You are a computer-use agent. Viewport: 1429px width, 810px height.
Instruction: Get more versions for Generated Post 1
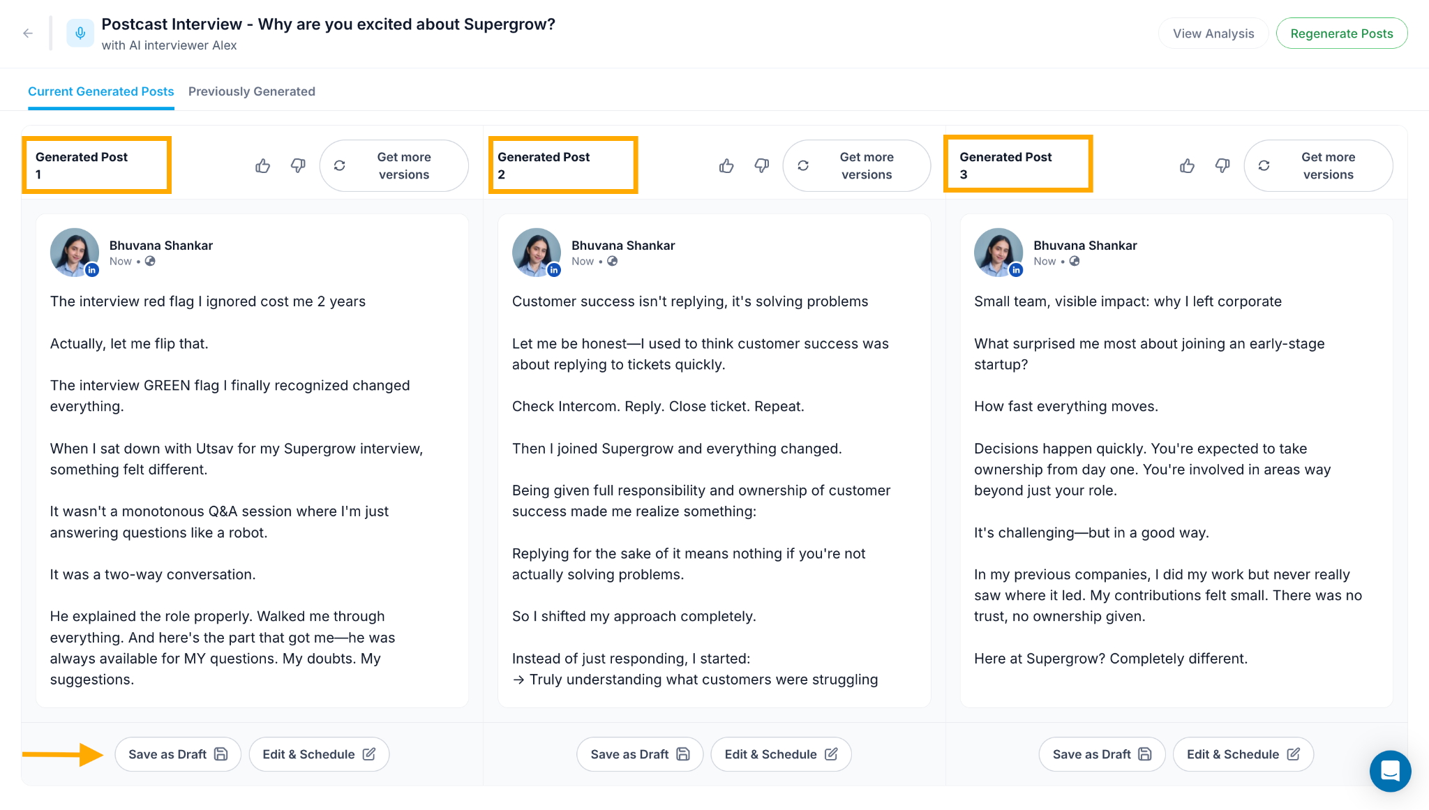point(394,166)
